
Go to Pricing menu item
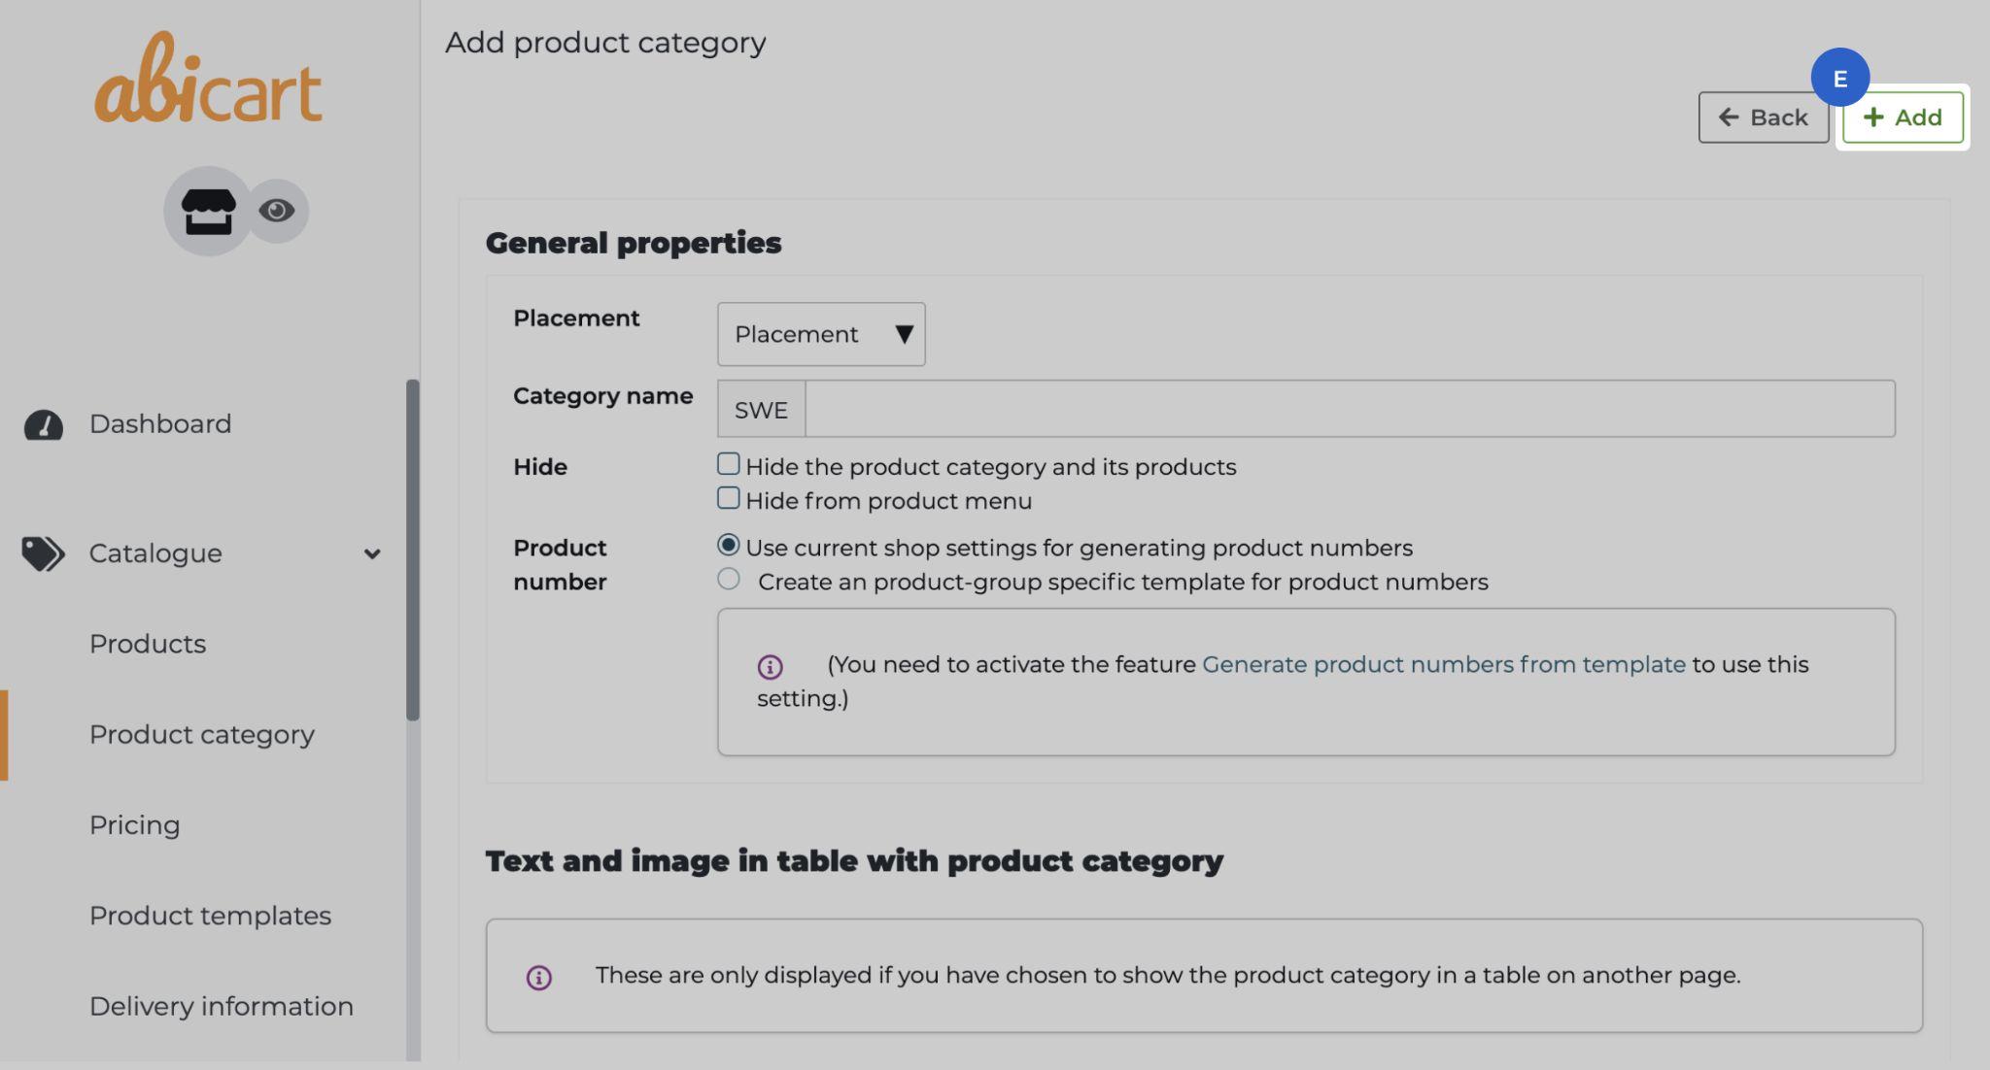click(x=135, y=825)
